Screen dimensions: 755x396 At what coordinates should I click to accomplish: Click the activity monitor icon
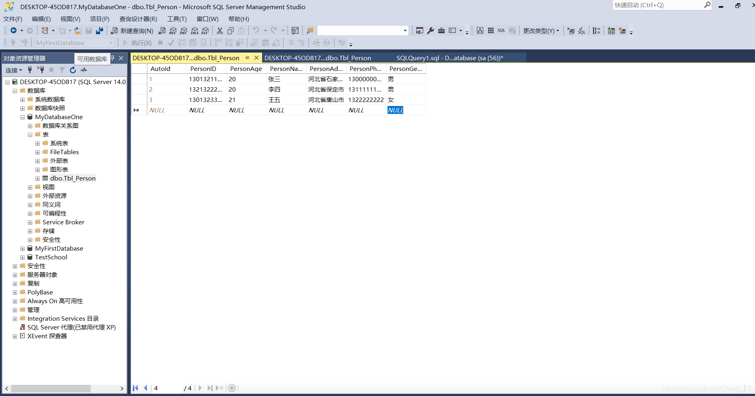(295, 31)
